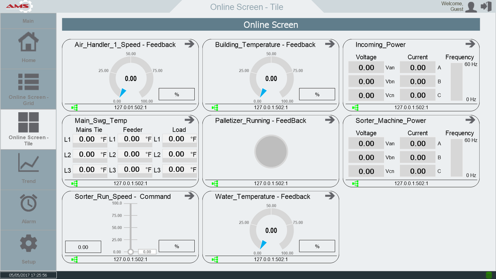Expand the Sorter_Machine_Power tile arrow
Viewport: 496px width, 279px height.
coord(470,120)
